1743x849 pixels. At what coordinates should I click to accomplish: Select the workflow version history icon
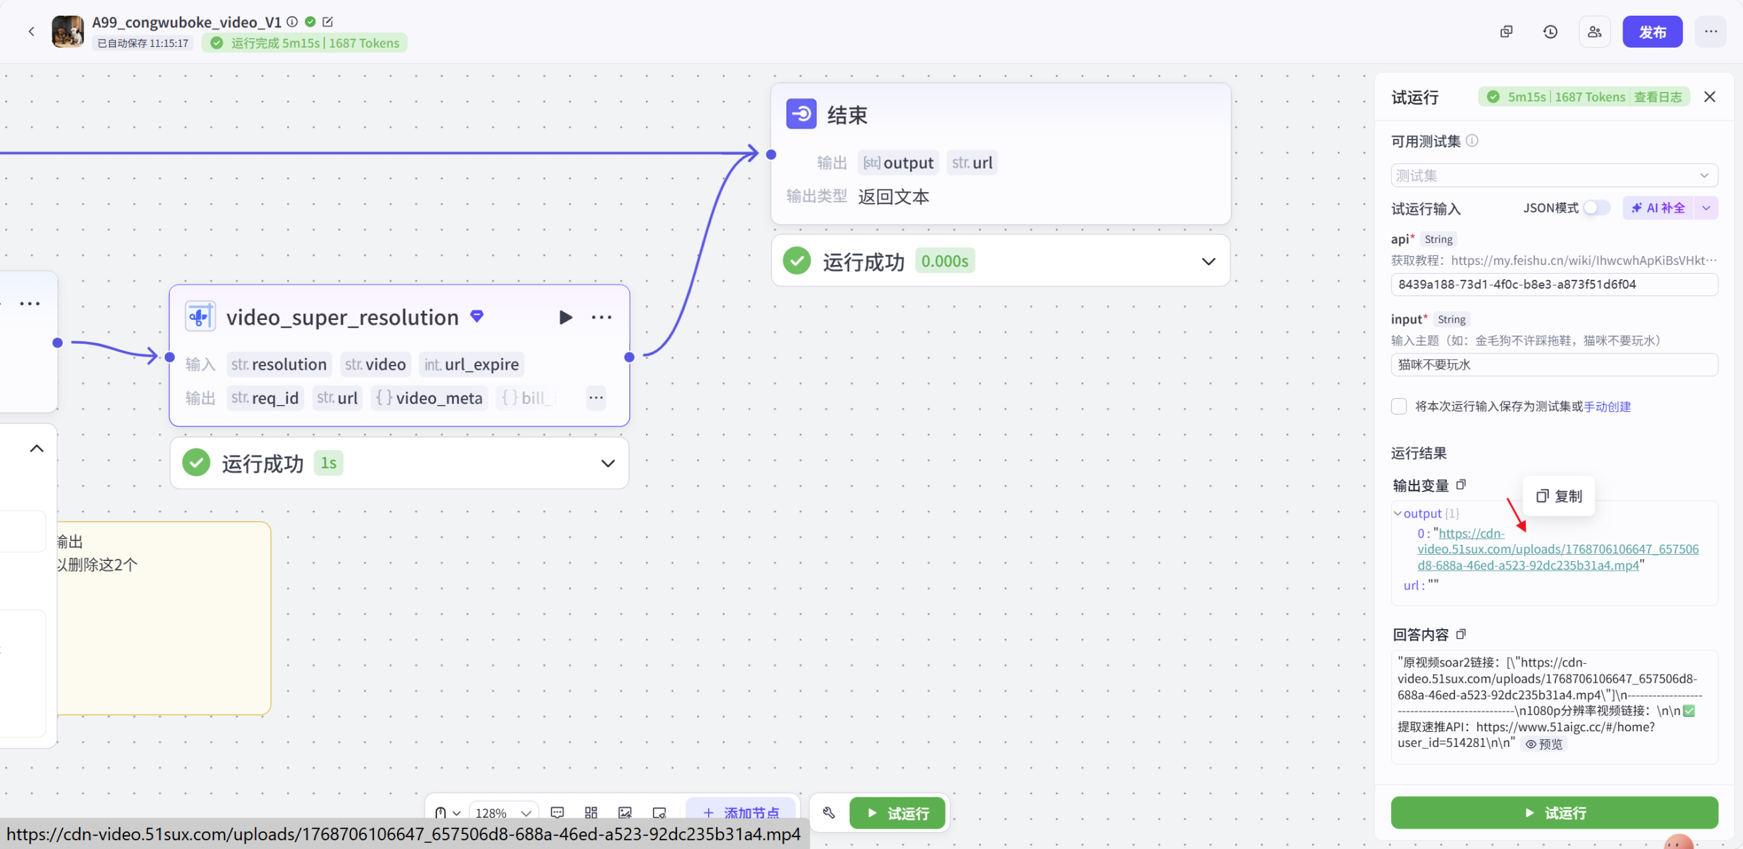pos(1550,31)
